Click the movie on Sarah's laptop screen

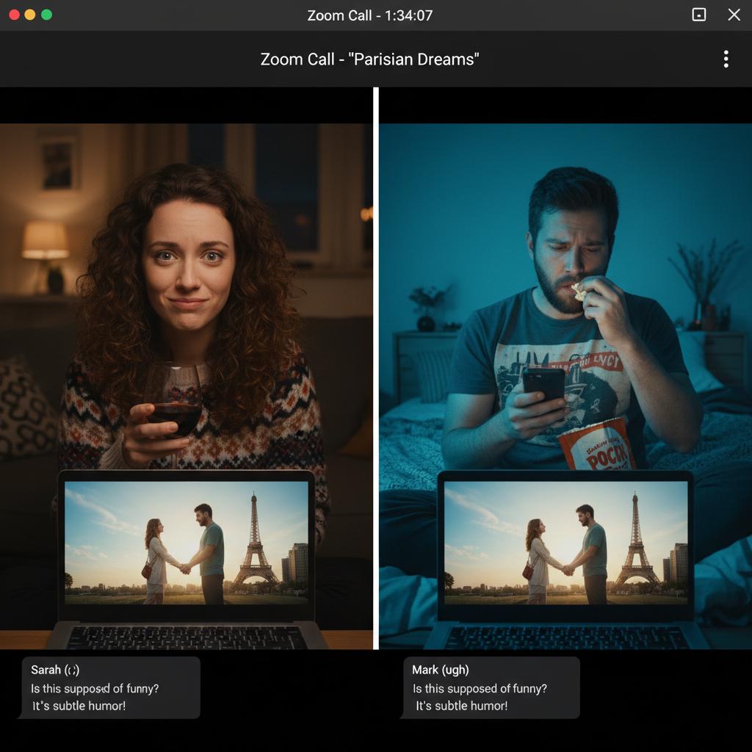(x=187, y=543)
